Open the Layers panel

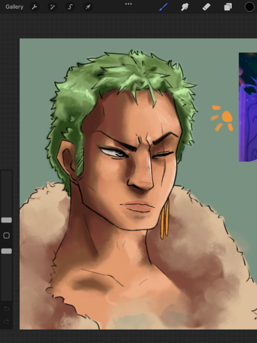tap(227, 7)
